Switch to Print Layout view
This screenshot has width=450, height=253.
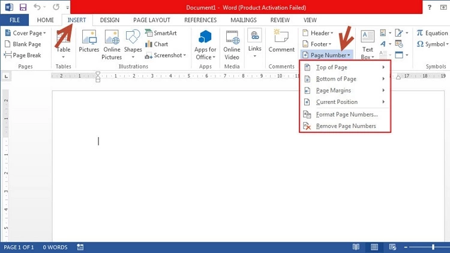coord(374,247)
